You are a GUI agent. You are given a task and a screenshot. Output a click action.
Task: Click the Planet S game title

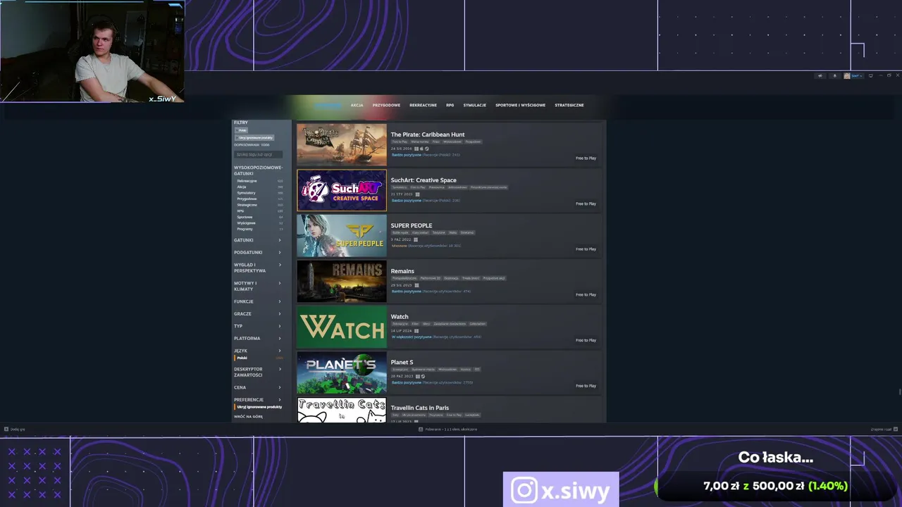pyautogui.click(x=402, y=362)
